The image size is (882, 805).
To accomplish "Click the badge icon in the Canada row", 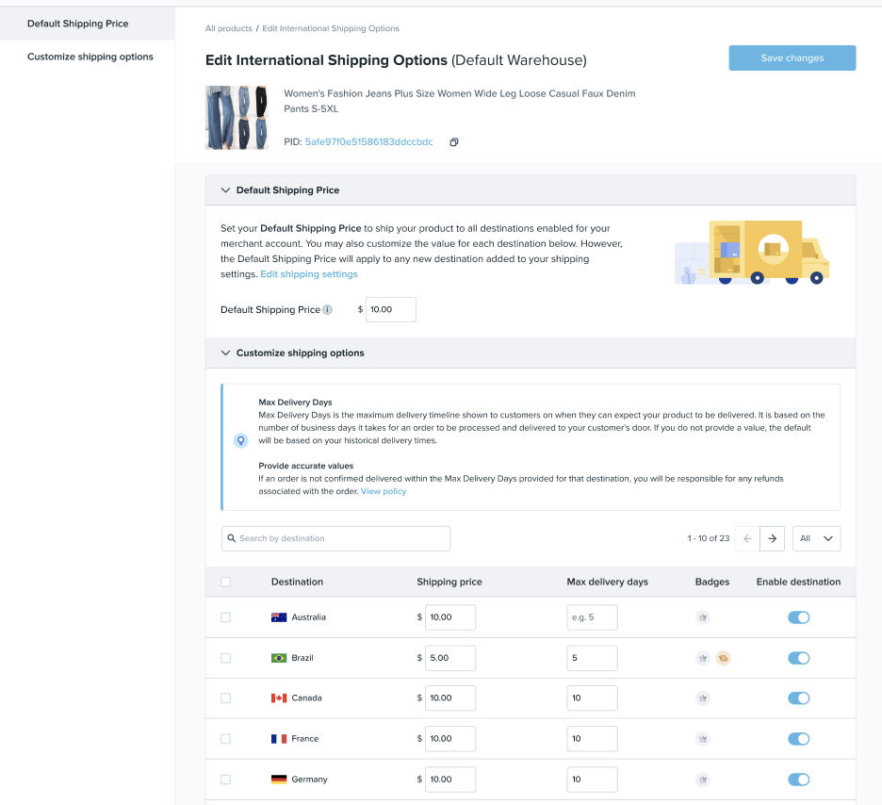I will pyautogui.click(x=702, y=698).
